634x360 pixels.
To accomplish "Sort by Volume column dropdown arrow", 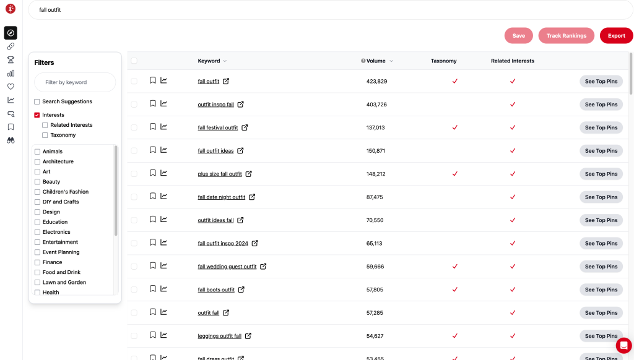I will point(391,61).
